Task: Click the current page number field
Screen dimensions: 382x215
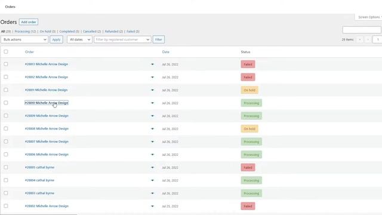Action: 377,39
